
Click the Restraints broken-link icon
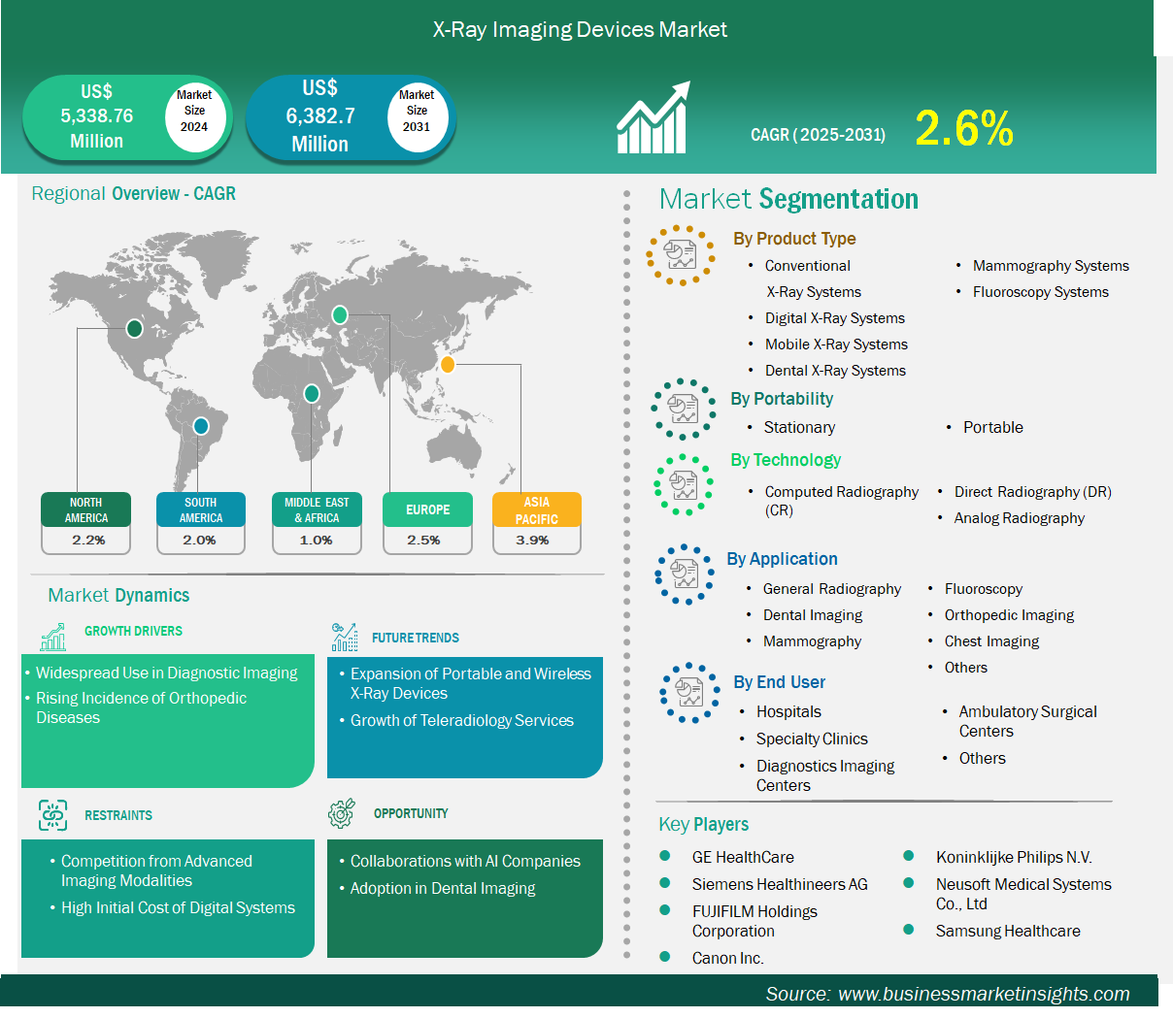tap(53, 815)
